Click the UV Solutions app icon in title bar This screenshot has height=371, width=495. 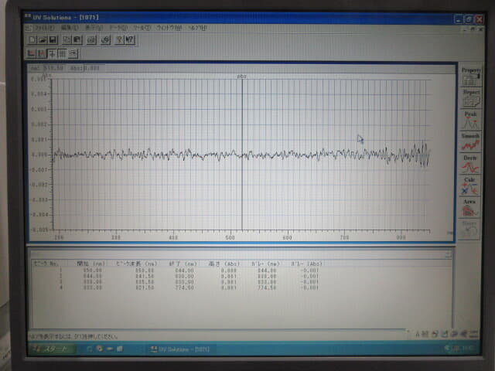[28, 17]
